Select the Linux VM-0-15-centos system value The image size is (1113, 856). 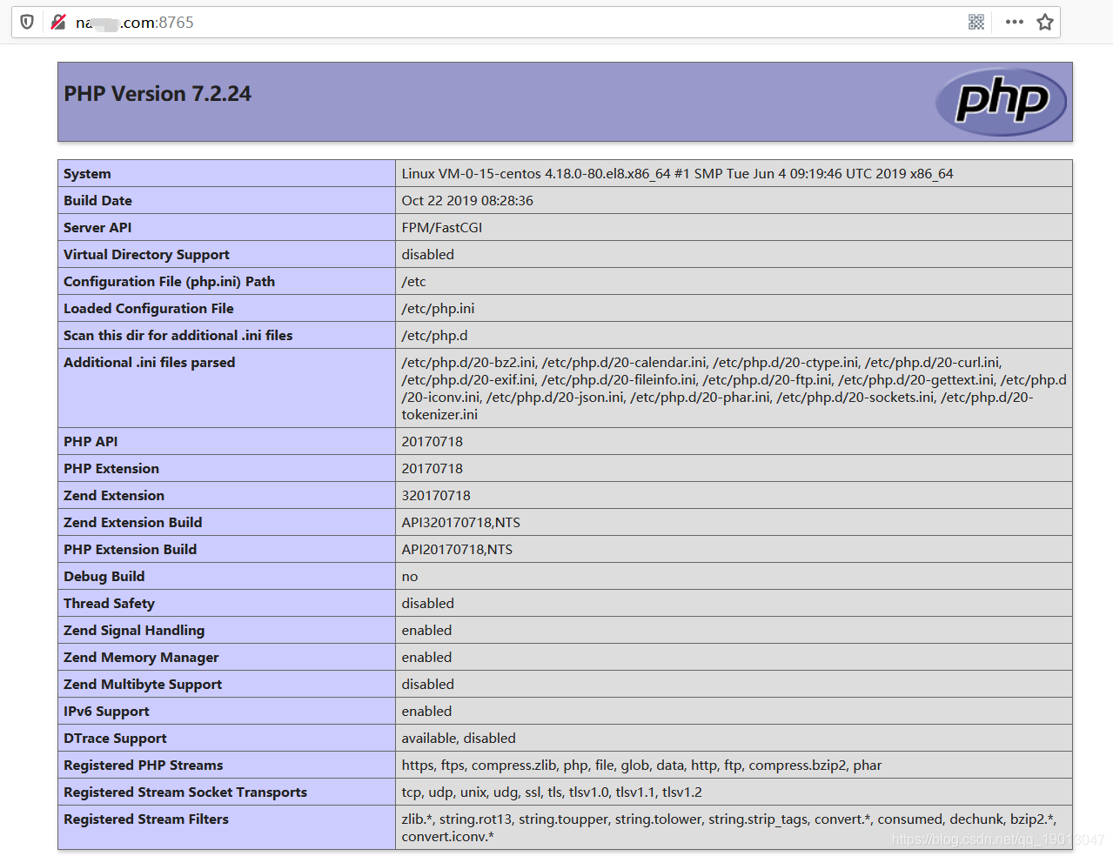[x=677, y=174]
